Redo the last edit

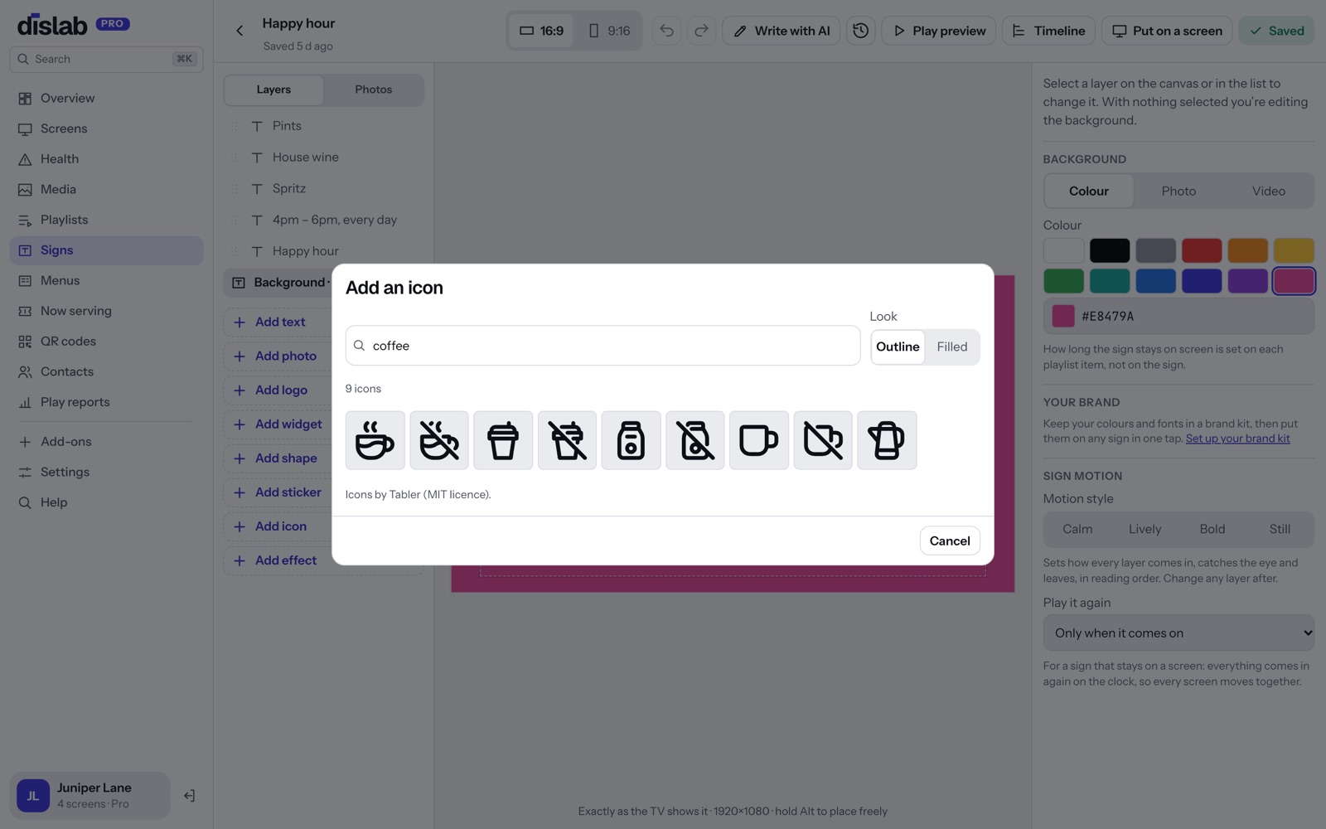701,31
